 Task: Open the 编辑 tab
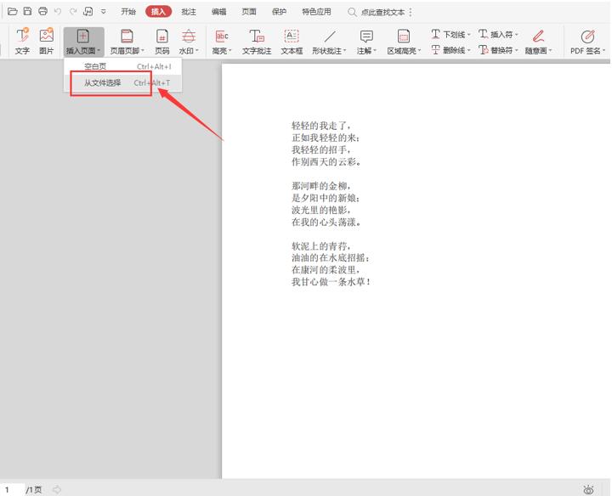tap(218, 12)
